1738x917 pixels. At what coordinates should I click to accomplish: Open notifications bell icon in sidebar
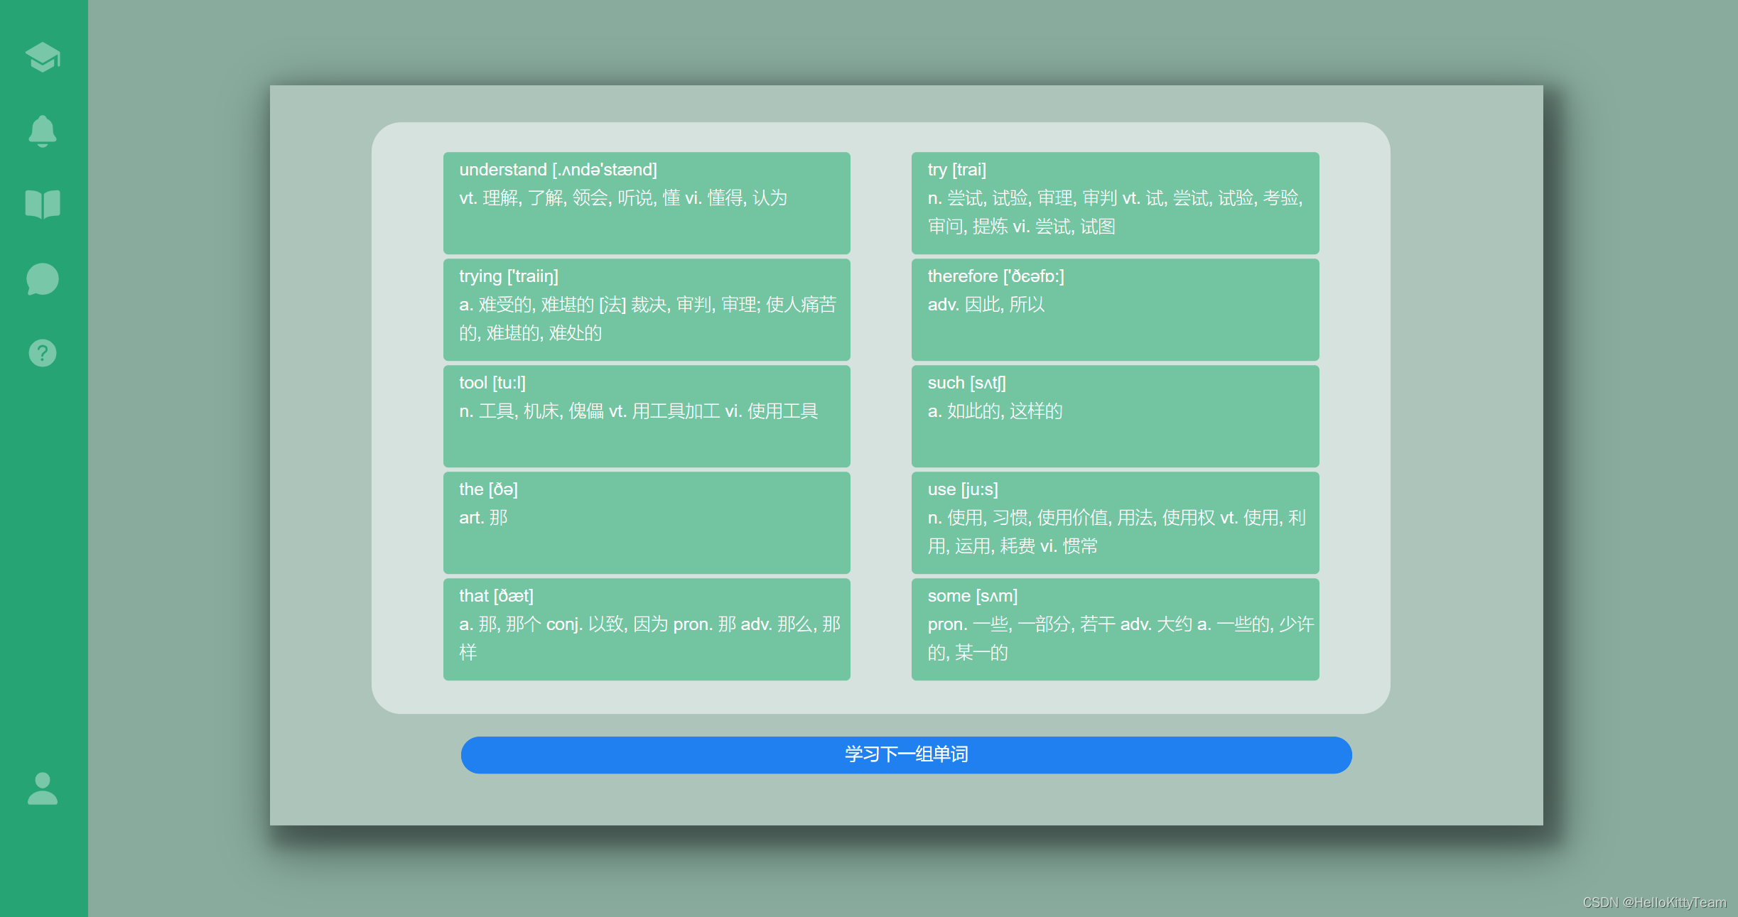coord(43,131)
